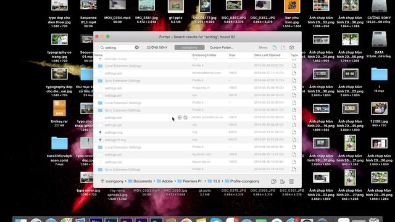
Task: Select IMG_2881.jpg on the desktop
Action: 147,6
